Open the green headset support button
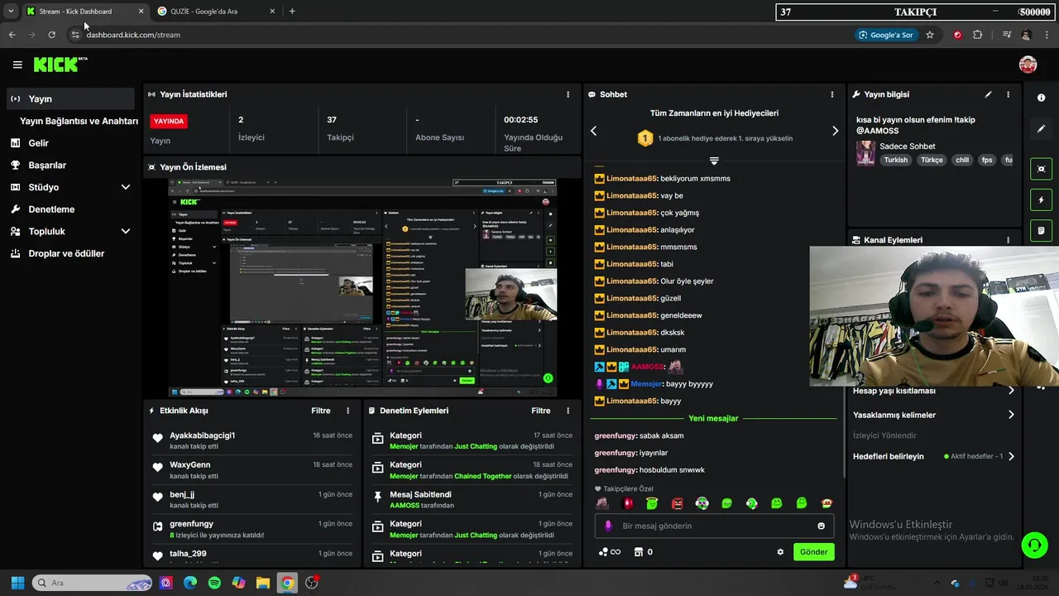Image resolution: width=1059 pixels, height=596 pixels. (1034, 545)
